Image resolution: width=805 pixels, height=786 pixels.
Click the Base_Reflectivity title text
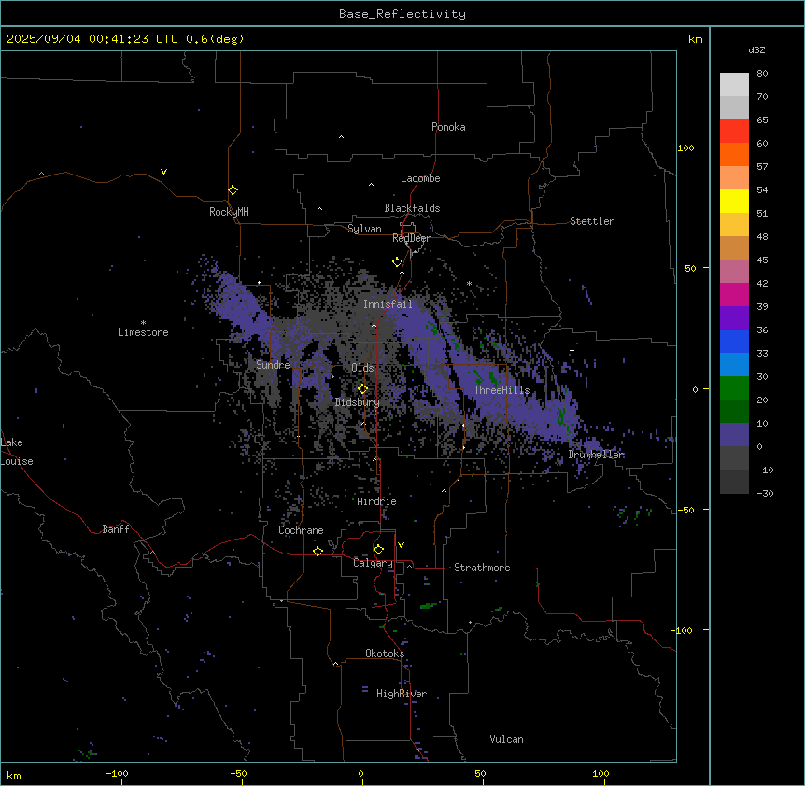coord(402,14)
